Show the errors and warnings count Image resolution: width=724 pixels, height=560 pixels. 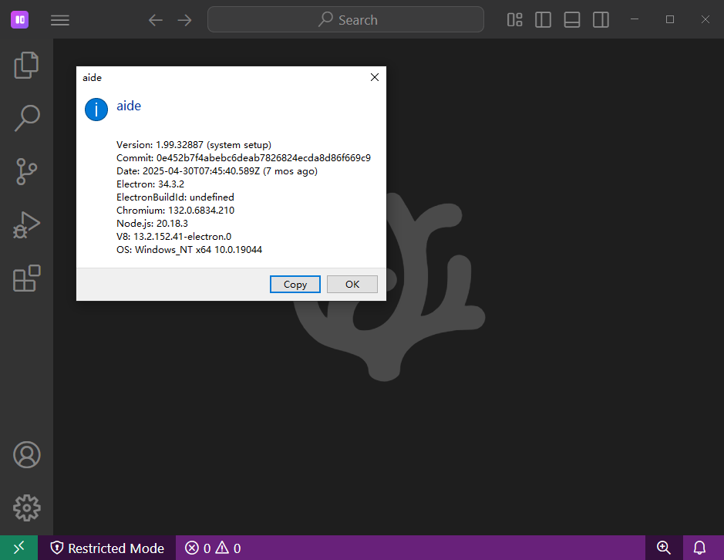click(x=213, y=548)
